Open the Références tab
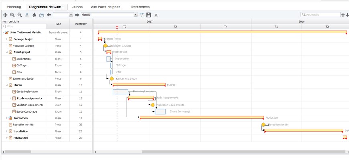Image resolution: width=349 pixels, height=160 pixels. tap(140, 7)
